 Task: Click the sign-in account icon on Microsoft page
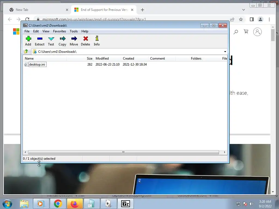[x=257, y=32]
